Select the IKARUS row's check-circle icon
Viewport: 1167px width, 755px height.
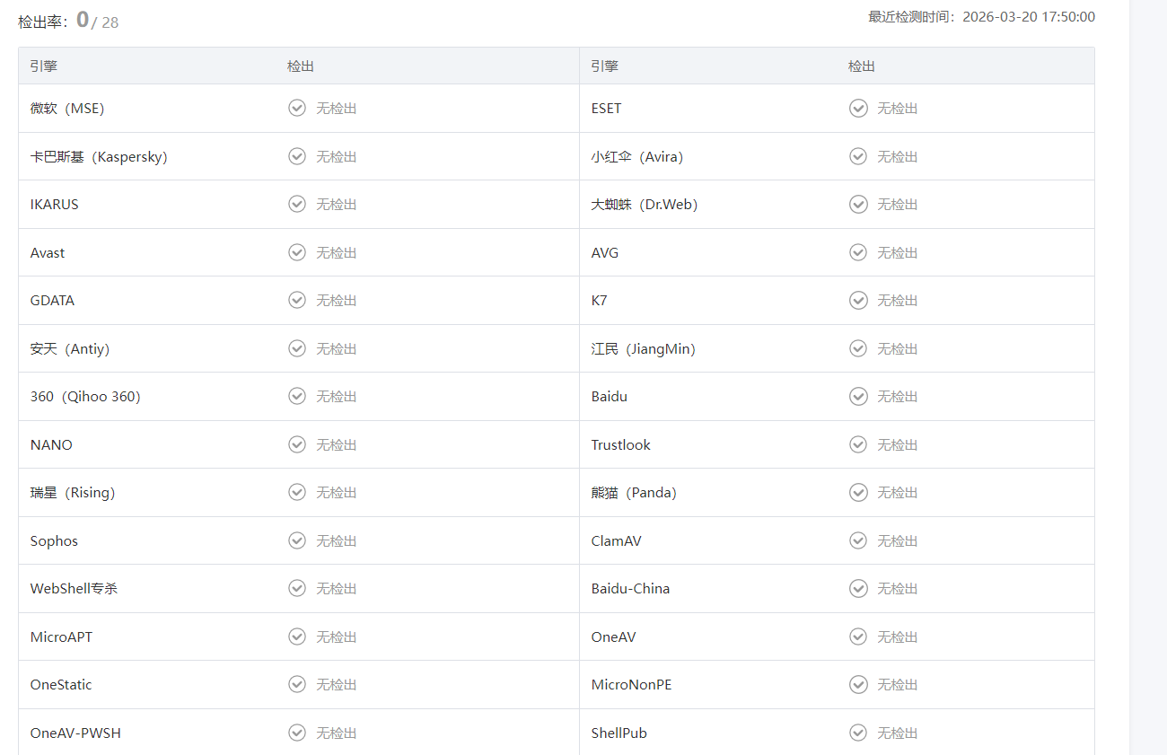tap(297, 204)
